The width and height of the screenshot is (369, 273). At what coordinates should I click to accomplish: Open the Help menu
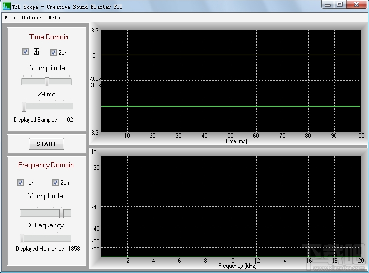point(54,17)
